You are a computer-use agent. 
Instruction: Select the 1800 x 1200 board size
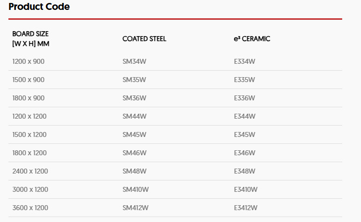click(x=29, y=153)
